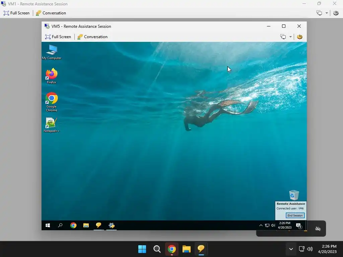Show hidden icons on remote system tray
Viewport: 343px width, 257px height.
[261, 225]
